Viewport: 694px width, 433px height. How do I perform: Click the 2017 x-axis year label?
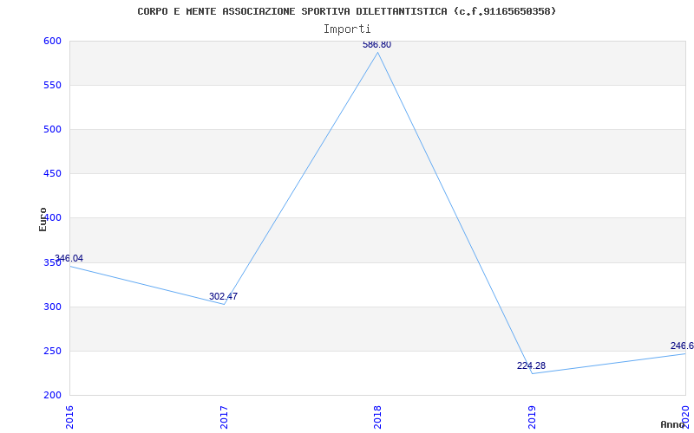click(x=225, y=417)
